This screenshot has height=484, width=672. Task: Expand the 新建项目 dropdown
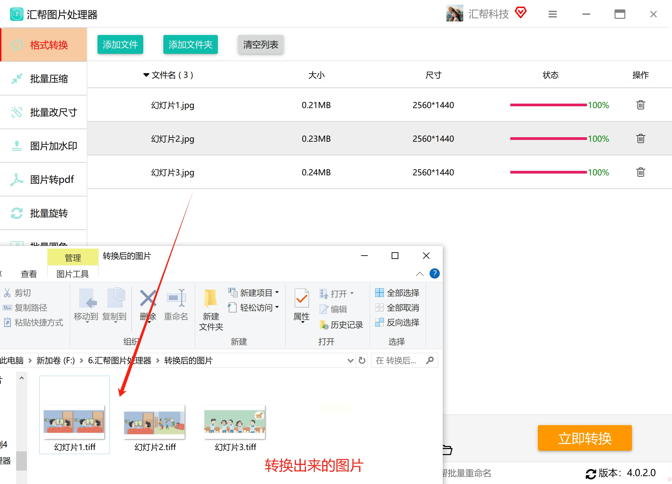277,293
